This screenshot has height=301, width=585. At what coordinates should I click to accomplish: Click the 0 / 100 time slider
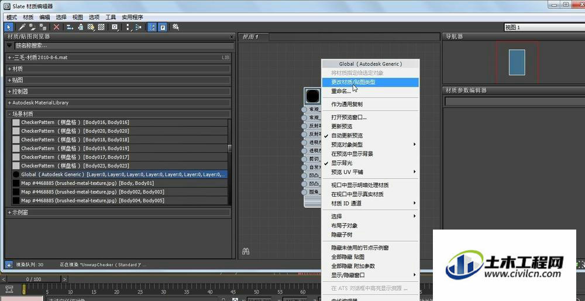pos(33,279)
